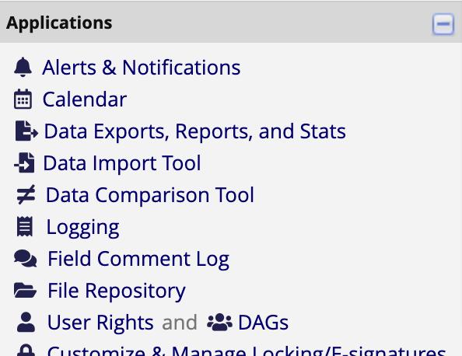
Task: Open the Logging page
Action: pos(82,227)
